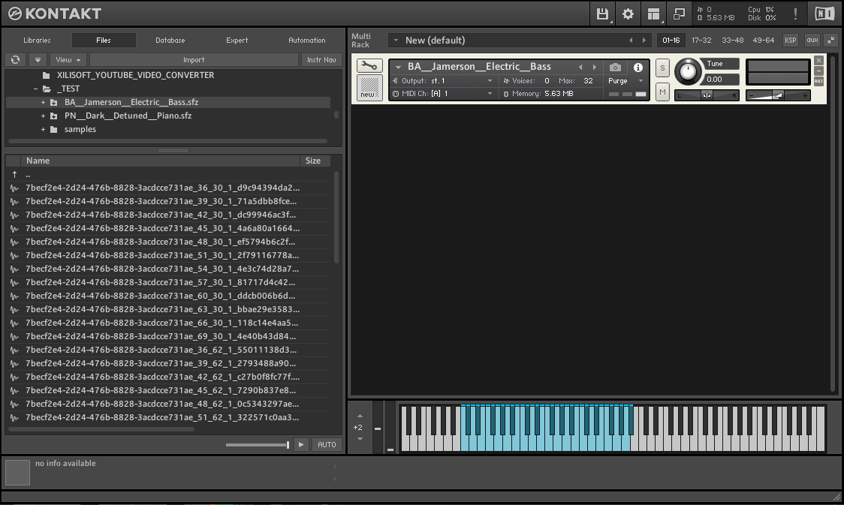Click the KONTAKT logo
Viewport: 844px width, 505px height.
pos(55,14)
